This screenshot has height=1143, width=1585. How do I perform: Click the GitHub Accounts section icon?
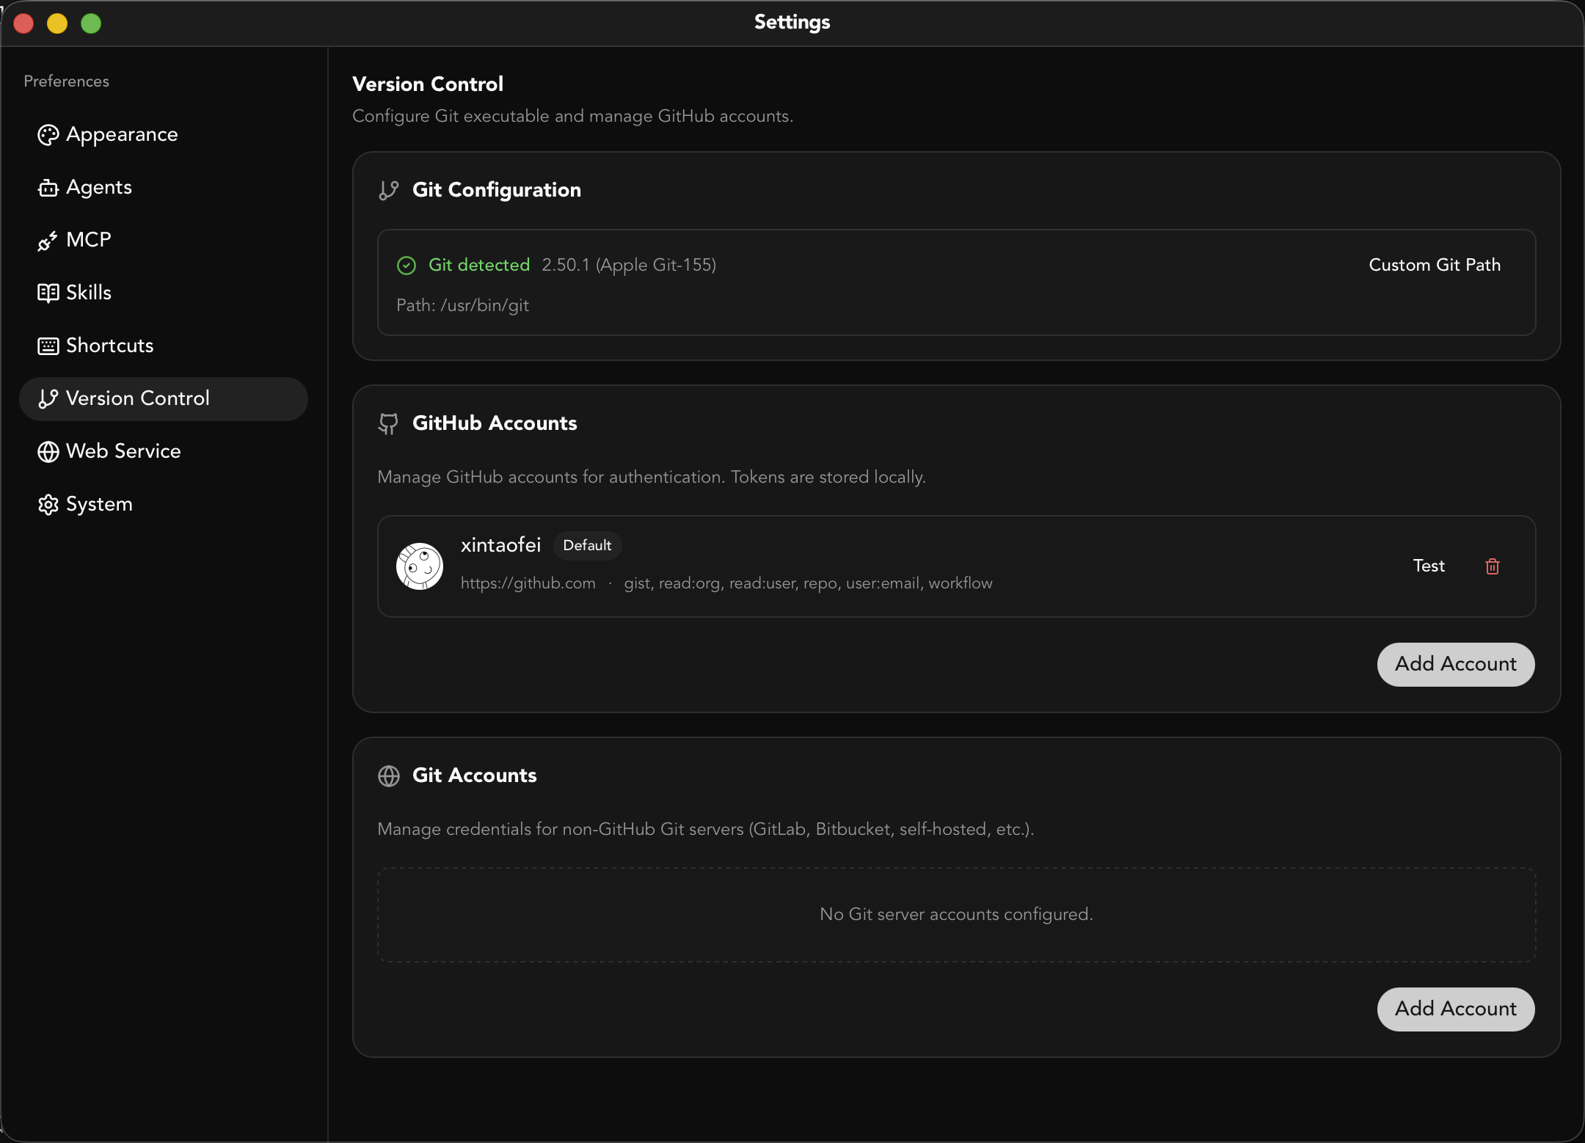[388, 423]
